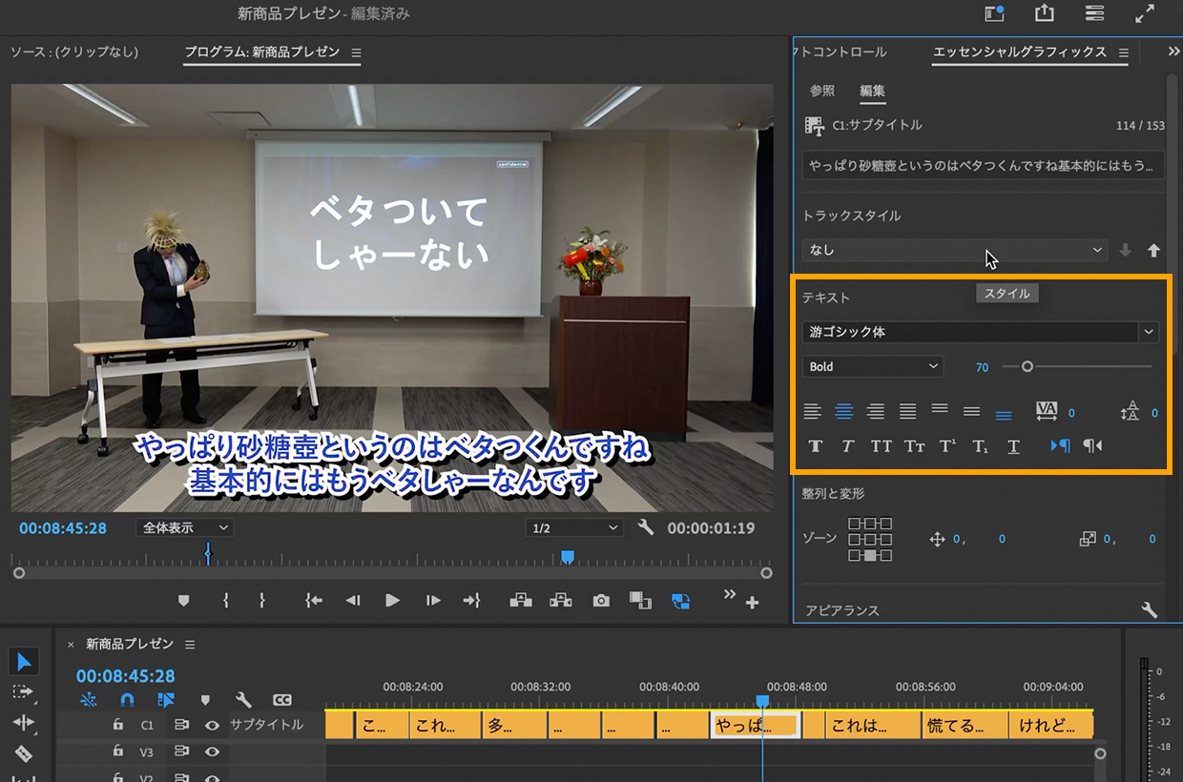The image size is (1183, 782).
Task: Switch to the ソース panel tab
Action: point(74,51)
